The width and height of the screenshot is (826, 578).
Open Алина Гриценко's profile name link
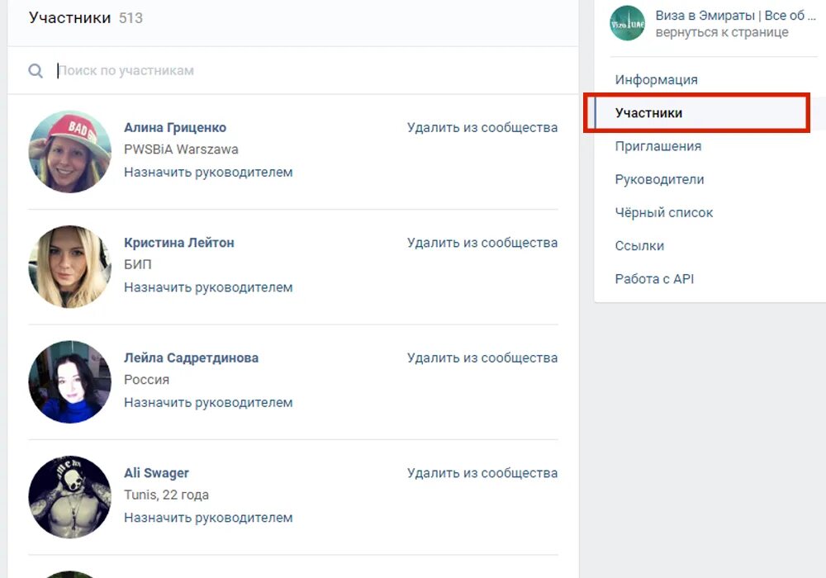tap(174, 127)
